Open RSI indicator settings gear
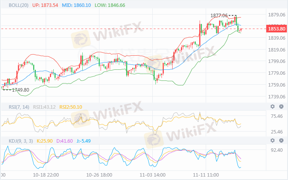Screen dimensions: 288x180 tap(272, 107)
